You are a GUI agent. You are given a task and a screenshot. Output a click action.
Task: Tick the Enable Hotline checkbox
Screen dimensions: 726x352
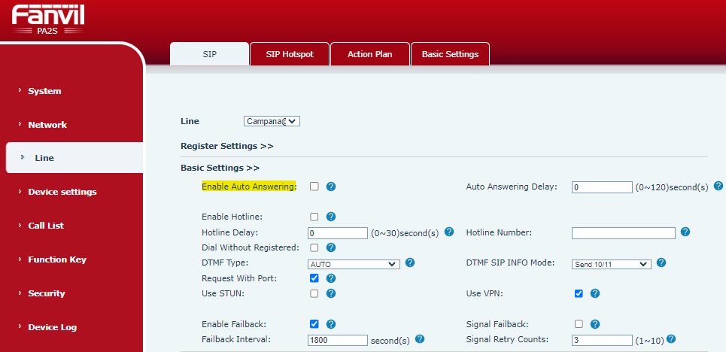coord(314,217)
